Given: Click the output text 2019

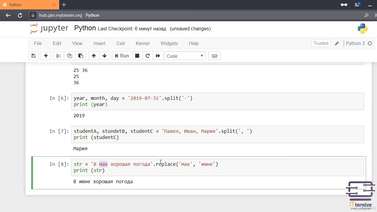Looking at the screenshot, I should (79, 116).
